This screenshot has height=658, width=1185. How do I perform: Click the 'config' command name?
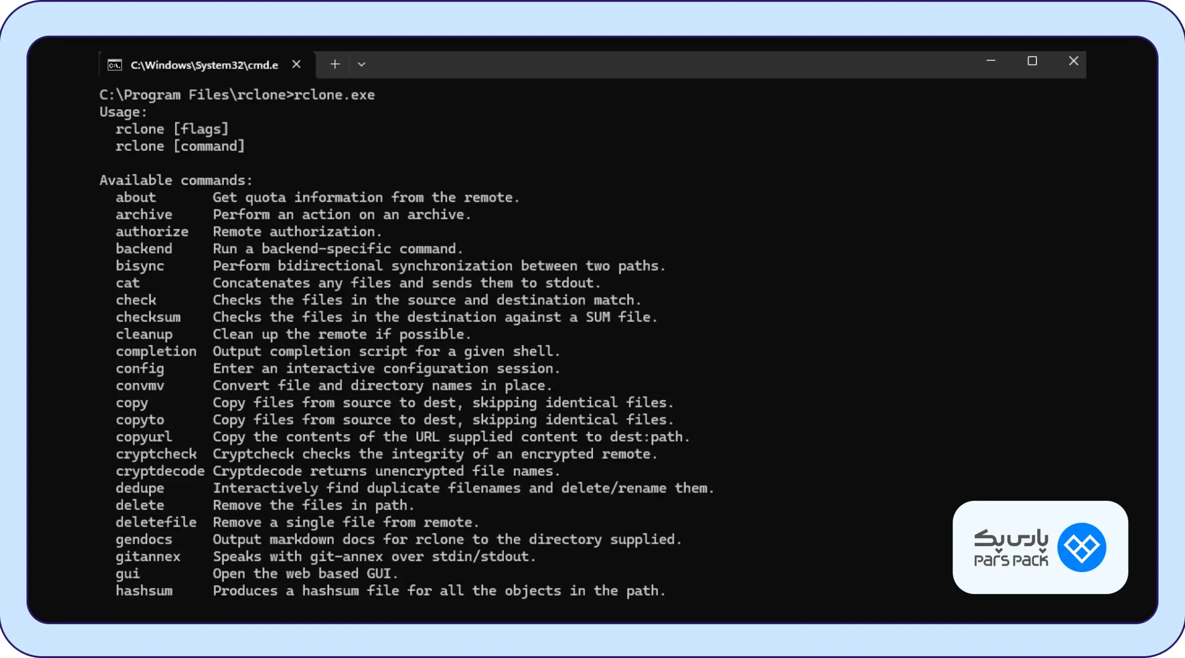[x=140, y=369]
